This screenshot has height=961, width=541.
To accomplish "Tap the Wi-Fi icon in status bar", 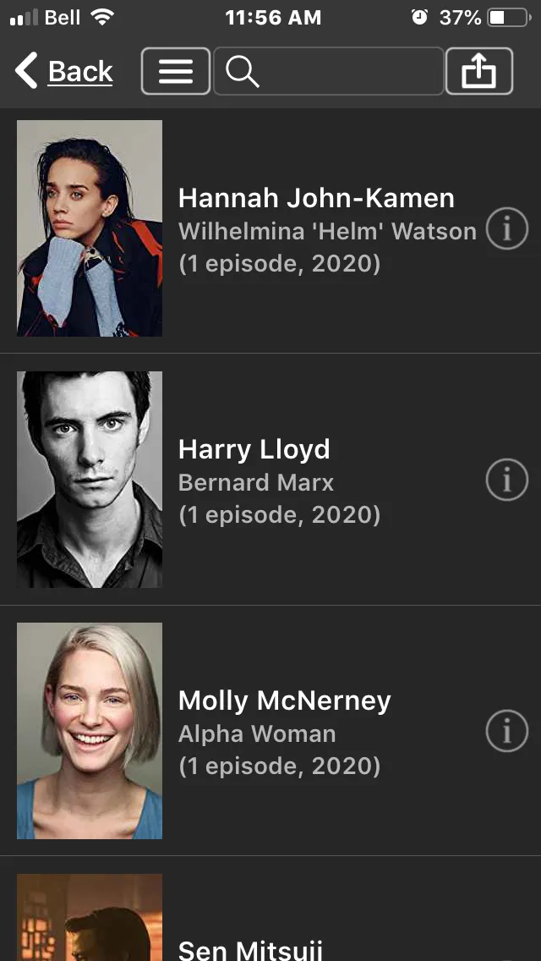I will click(102, 17).
